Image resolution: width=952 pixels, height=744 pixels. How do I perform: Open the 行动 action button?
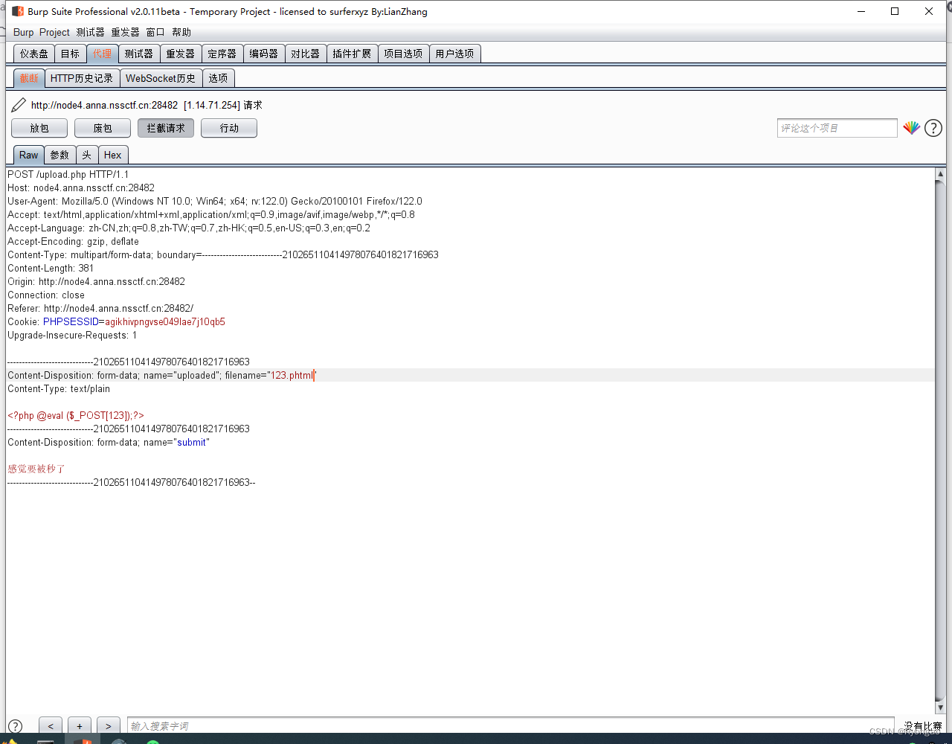(229, 128)
